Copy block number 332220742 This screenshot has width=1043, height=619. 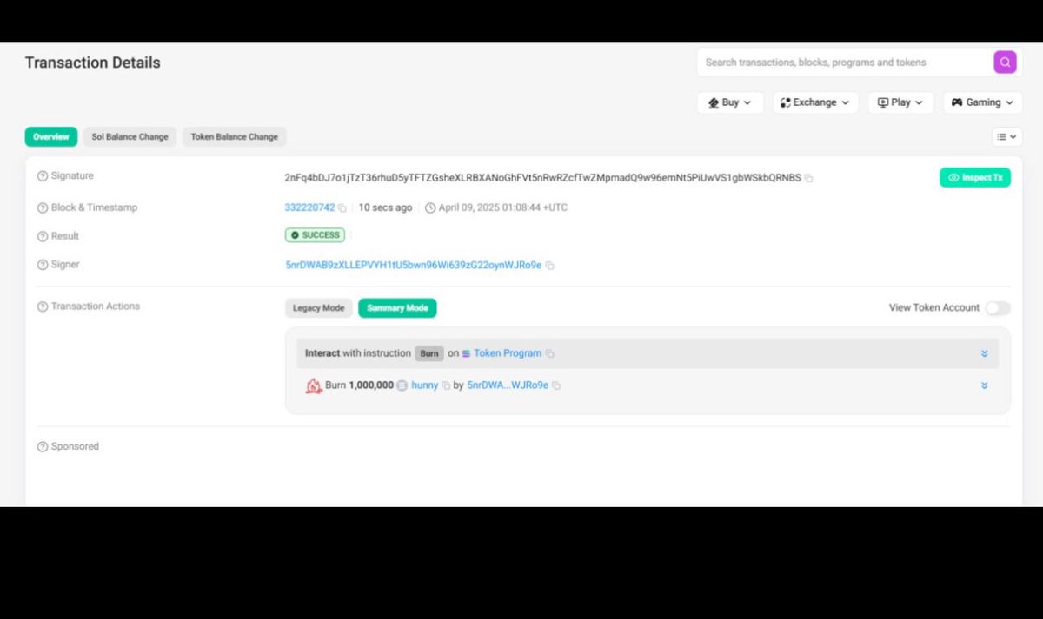coord(342,208)
